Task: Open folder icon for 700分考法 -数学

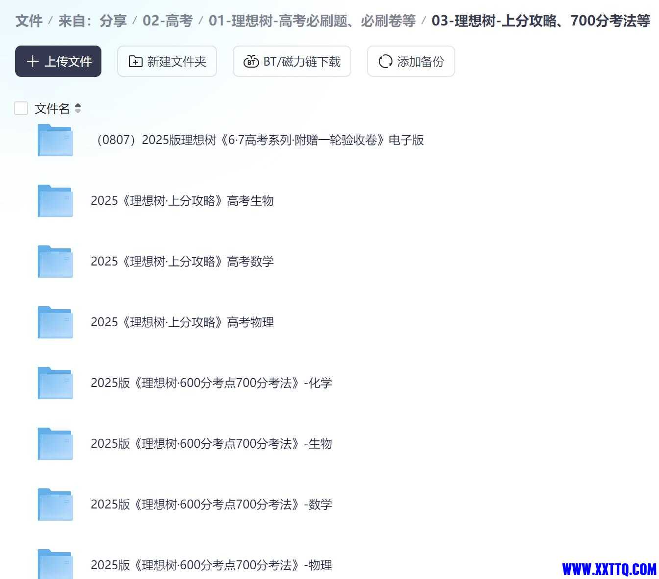Action: [x=55, y=505]
